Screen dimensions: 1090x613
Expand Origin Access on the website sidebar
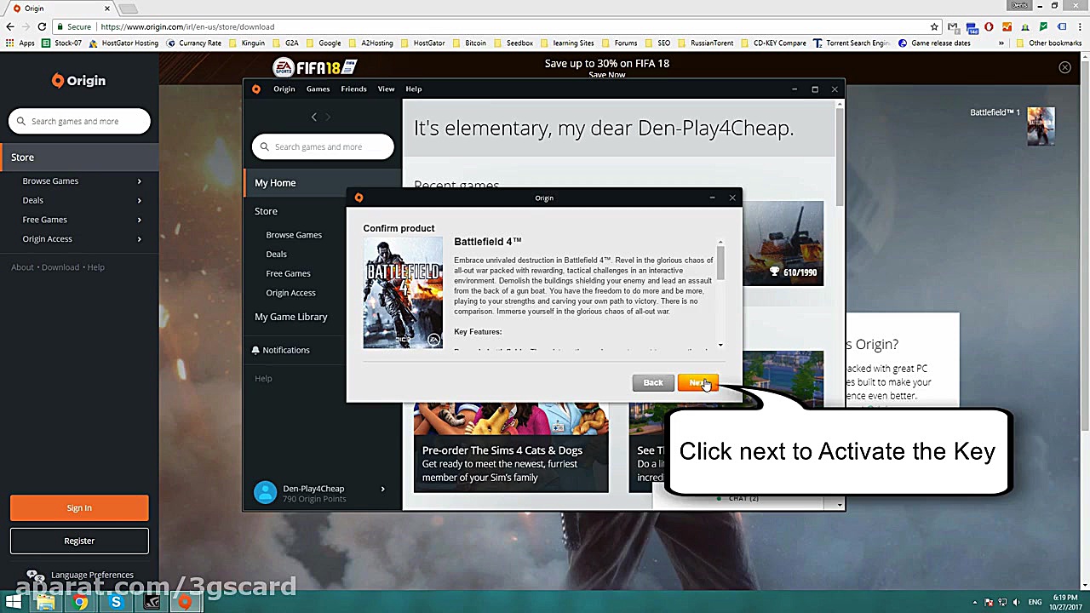pyautogui.click(x=139, y=239)
